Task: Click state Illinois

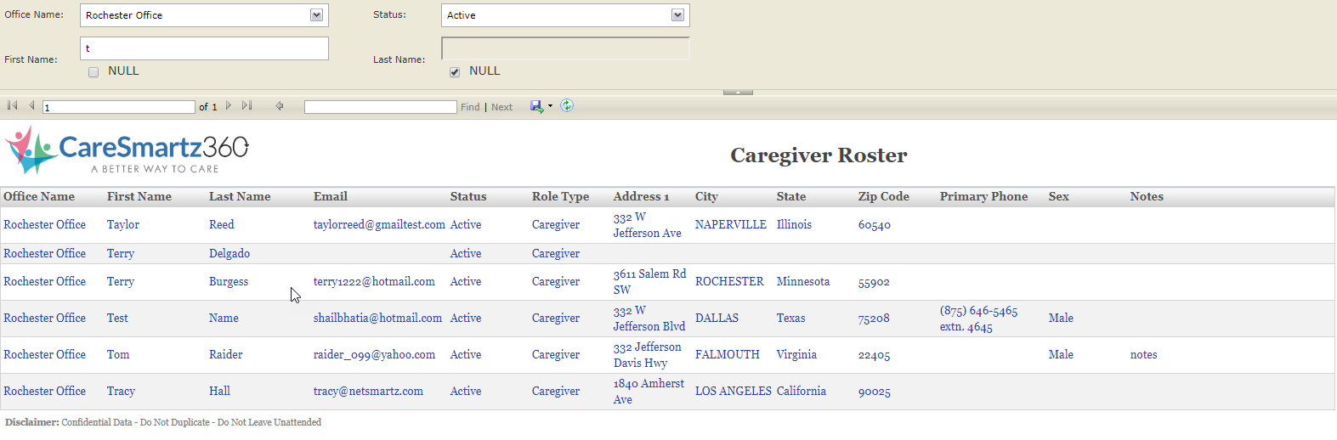Action: point(794,224)
